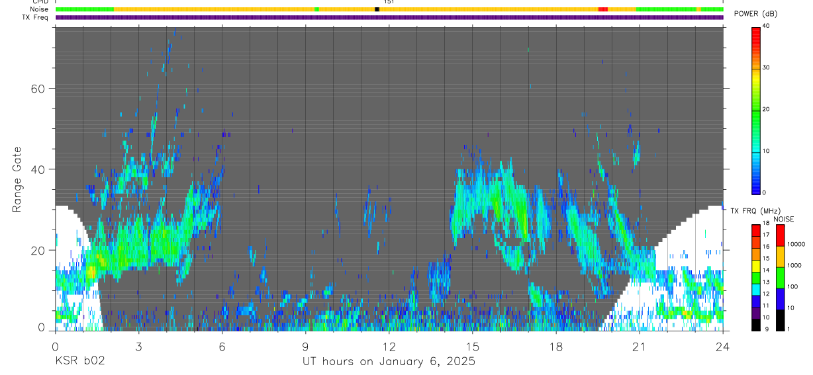
Task: Click the purple 10 MHz segment of the TX FRQ scale
Action: 755,313
